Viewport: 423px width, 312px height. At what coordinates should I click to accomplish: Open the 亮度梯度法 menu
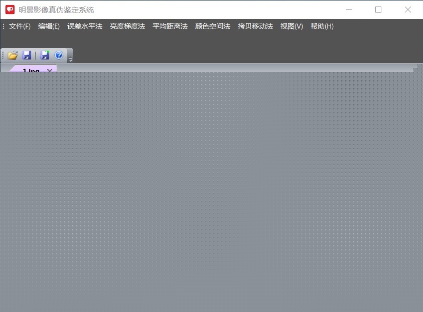pyautogui.click(x=127, y=26)
